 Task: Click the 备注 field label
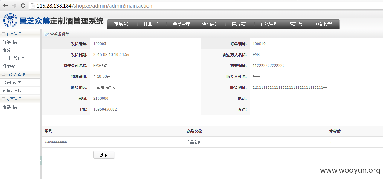242,109
